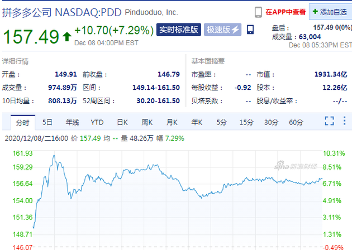This screenshot has width=352, height=250.
Task: Select the 15分 interval tab
Action: point(246,122)
